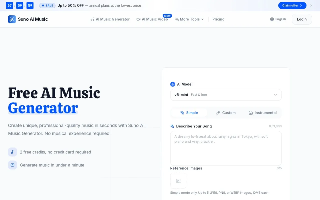Click the countdown timer hours box
This screenshot has height=200, width=320.
point(9,5)
